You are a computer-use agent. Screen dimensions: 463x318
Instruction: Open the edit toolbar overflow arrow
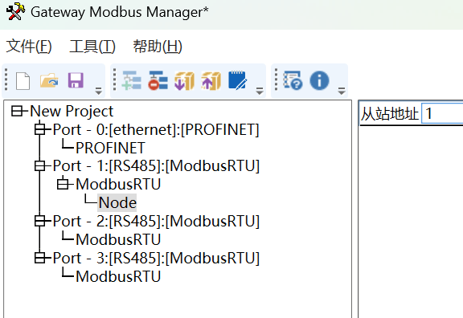[260, 91]
